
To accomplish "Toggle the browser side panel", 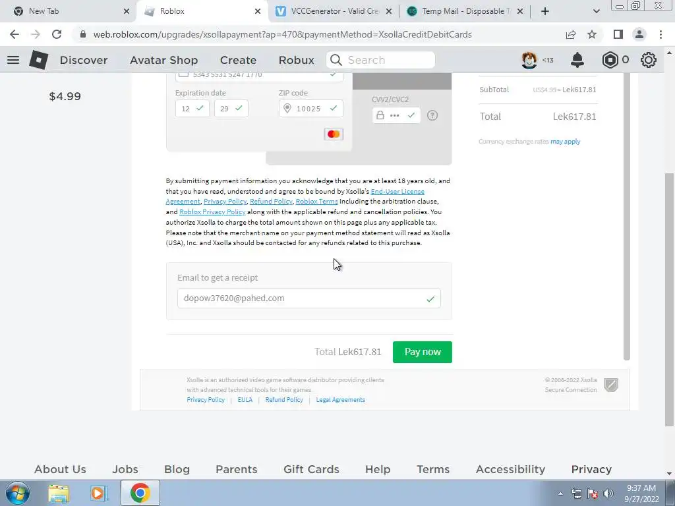I will [x=618, y=34].
